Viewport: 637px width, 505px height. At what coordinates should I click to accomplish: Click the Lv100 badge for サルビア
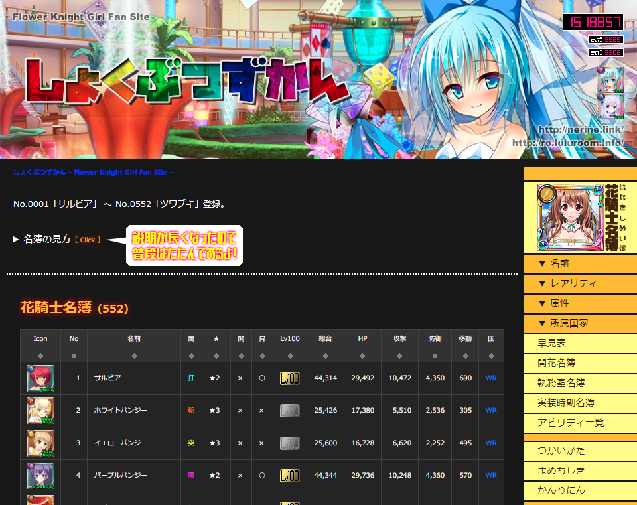click(290, 378)
